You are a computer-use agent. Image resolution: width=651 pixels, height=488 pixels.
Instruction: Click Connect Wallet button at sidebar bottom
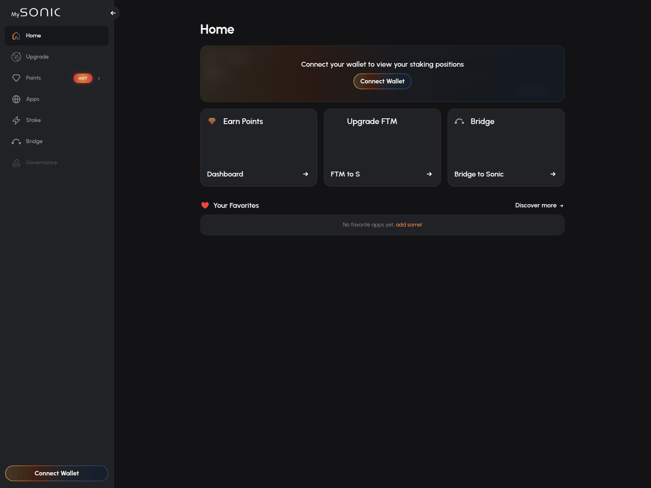pyautogui.click(x=57, y=473)
